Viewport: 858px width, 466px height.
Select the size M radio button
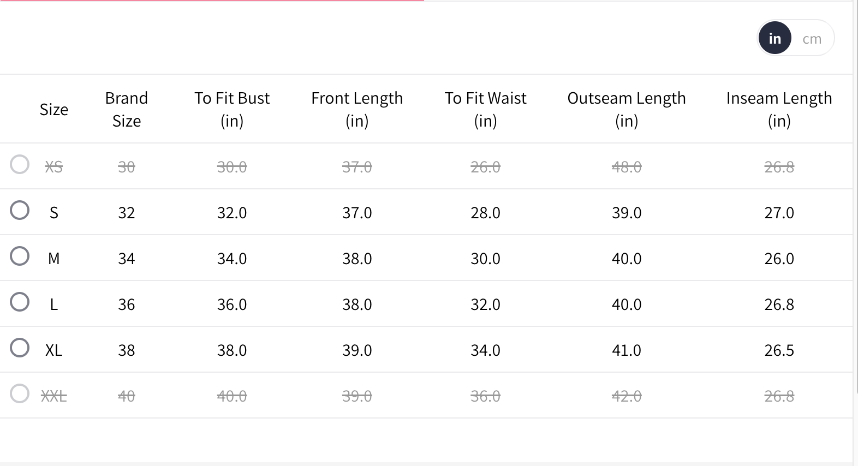tap(20, 256)
